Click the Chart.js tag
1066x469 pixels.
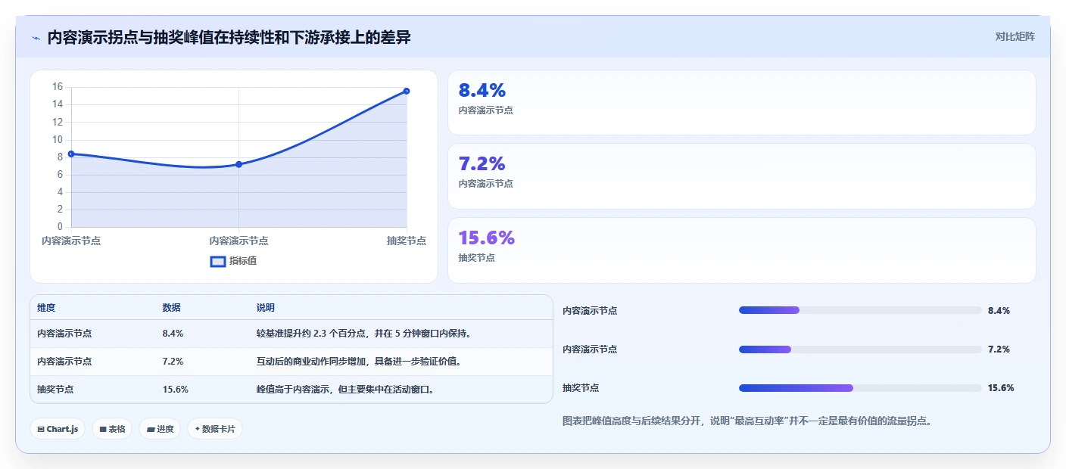(58, 429)
